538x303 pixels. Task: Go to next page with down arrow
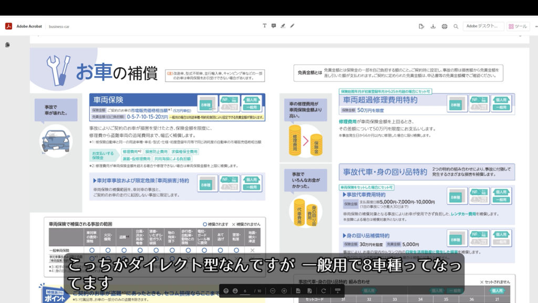235,291
